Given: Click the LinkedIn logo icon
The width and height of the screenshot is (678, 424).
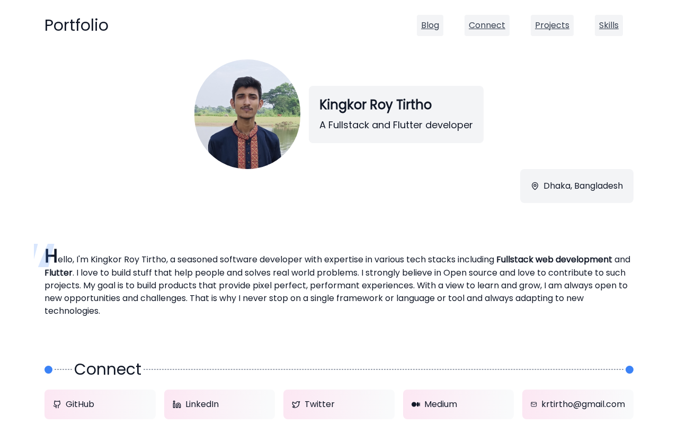Looking at the screenshot, I should pyautogui.click(x=177, y=404).
